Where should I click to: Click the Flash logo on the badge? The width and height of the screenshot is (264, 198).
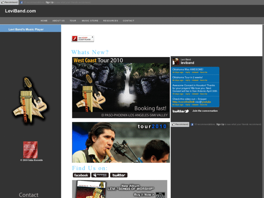click(x=74, y=39)
